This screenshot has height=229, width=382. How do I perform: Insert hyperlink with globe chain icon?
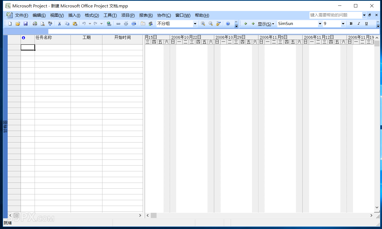tap(109, 24)
